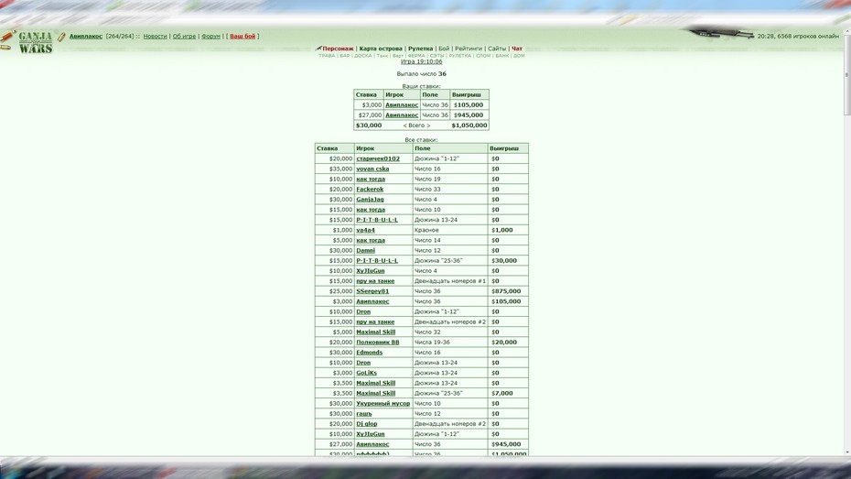Open как тогда link in Число 19 row

click(371, 180)
